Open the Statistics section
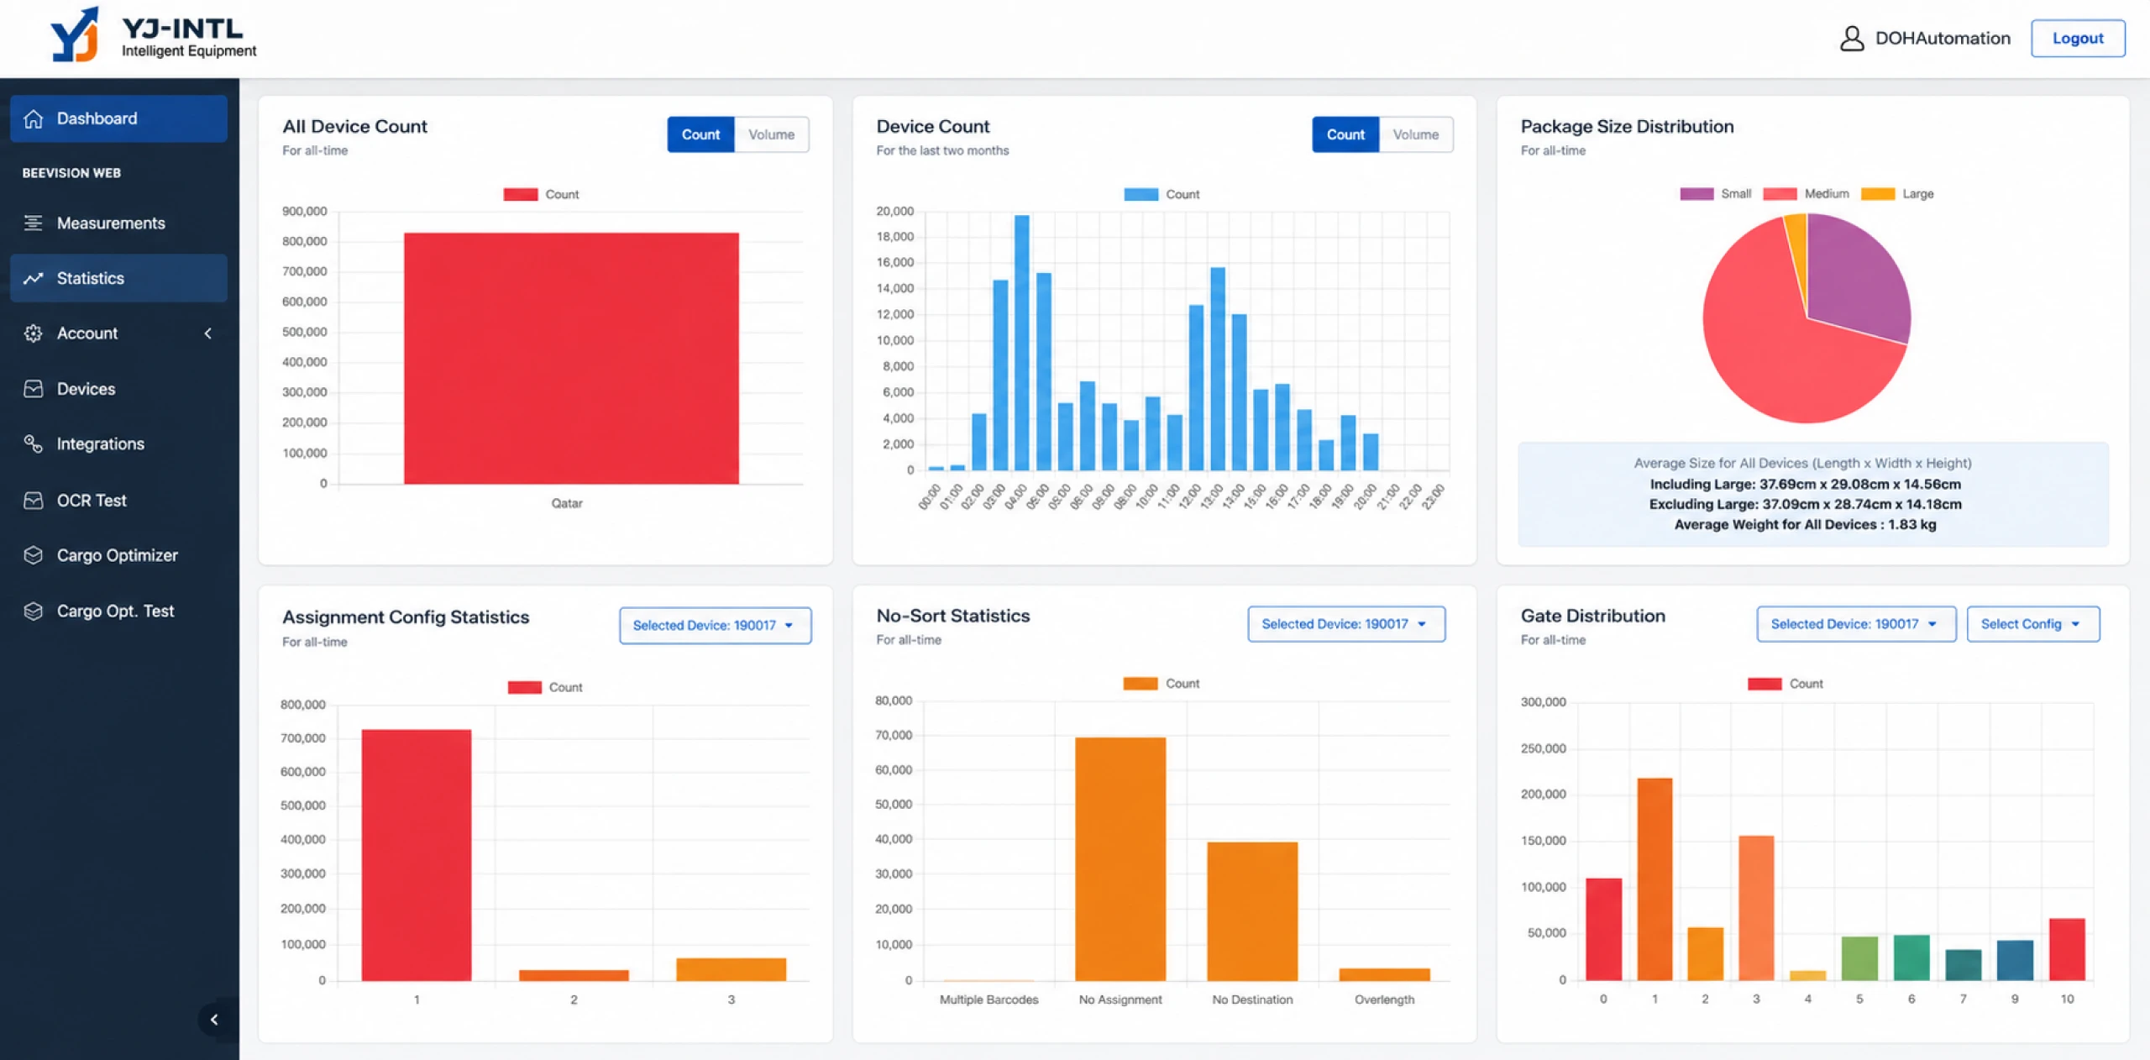This screenshot has height=1060, width=2150. pos(118,278)
